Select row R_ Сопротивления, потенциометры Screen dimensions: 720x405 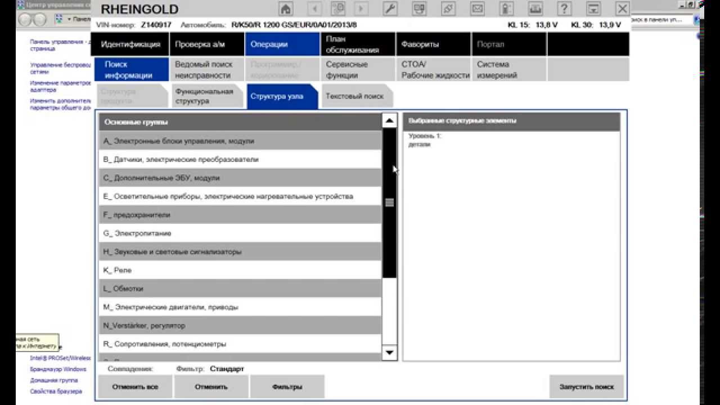tap(240, 344)
